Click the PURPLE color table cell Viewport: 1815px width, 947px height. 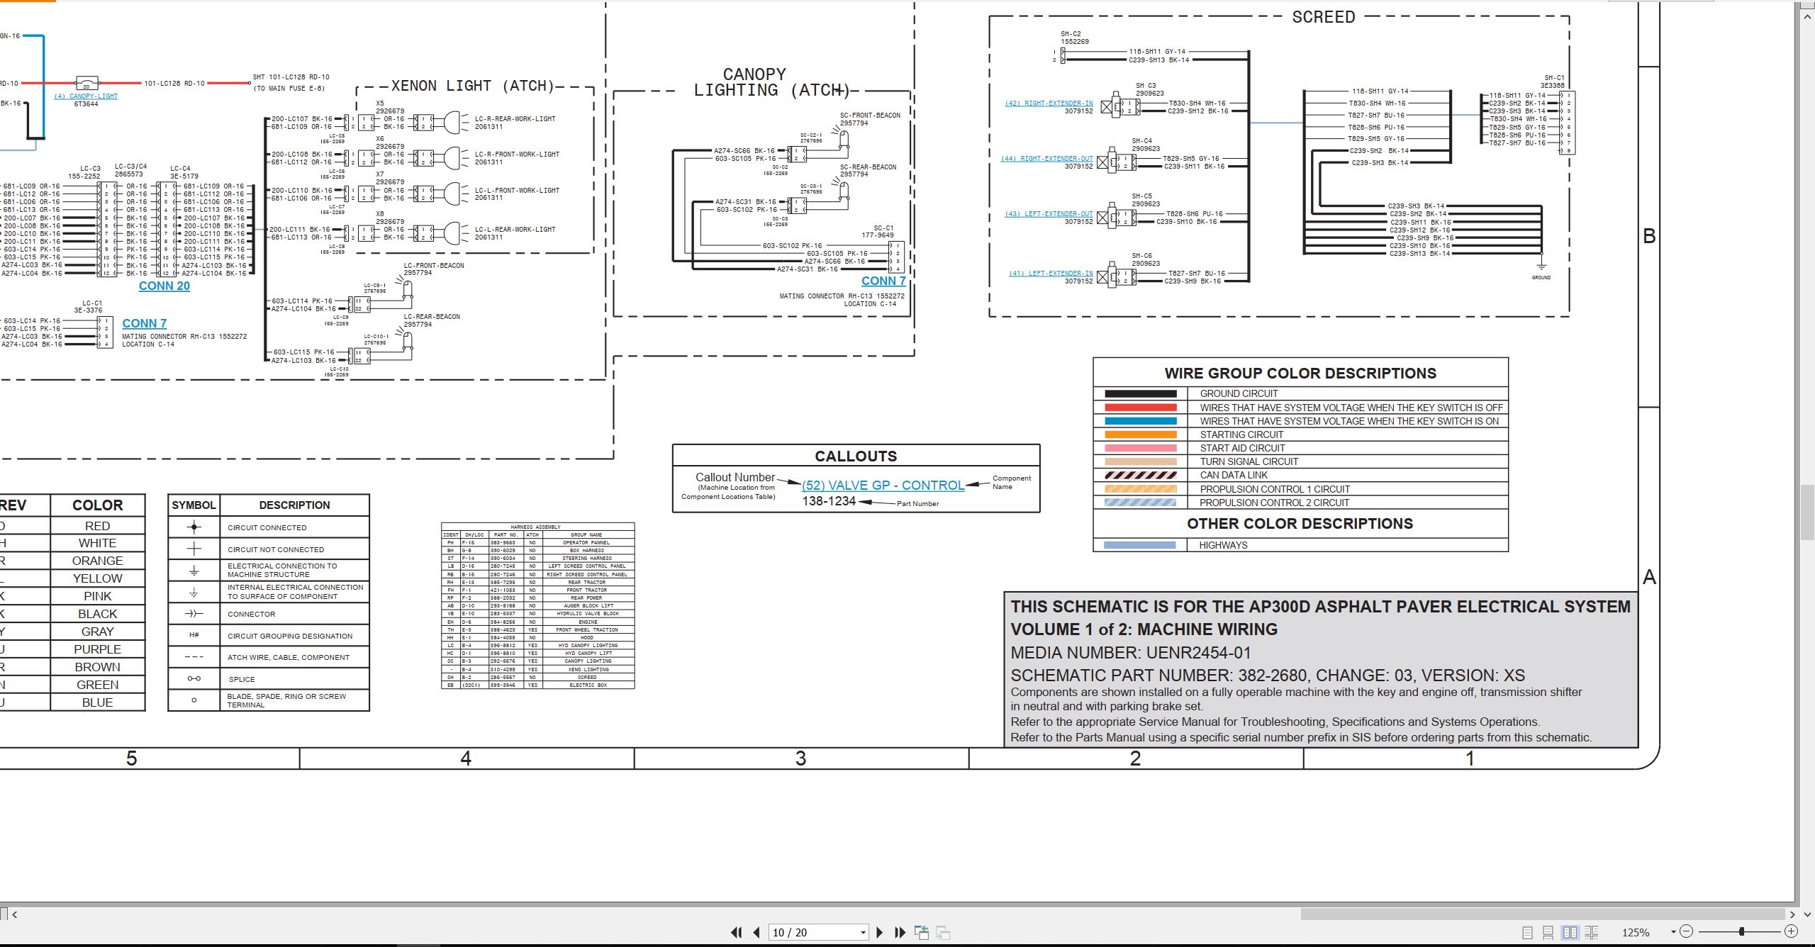click(97, 649)
